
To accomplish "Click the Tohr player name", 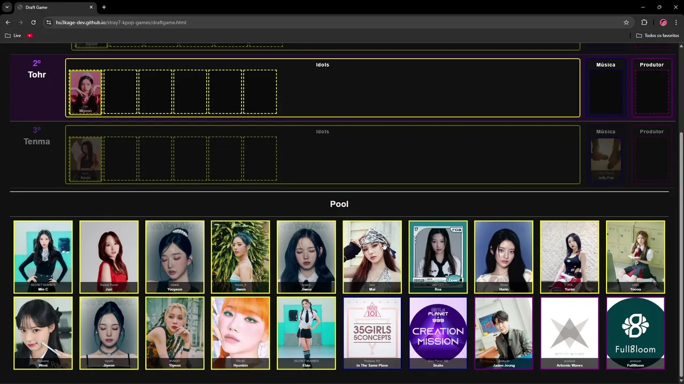I will 37,75.
